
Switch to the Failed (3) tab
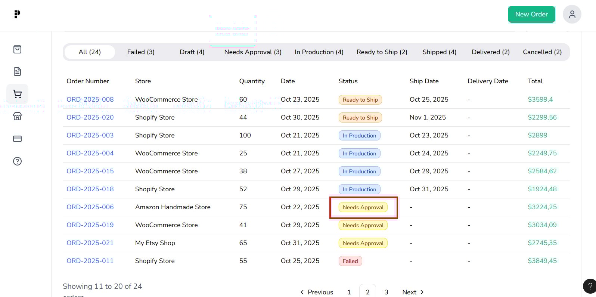tap(141, 52)
